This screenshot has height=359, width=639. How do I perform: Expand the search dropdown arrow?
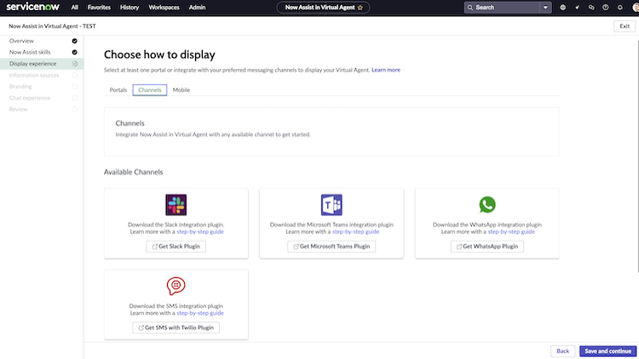click(545, 8)
